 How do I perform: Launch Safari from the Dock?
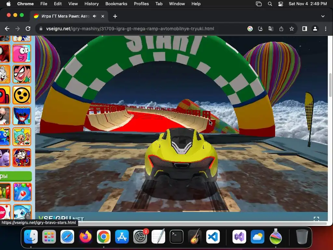(67, 237)
